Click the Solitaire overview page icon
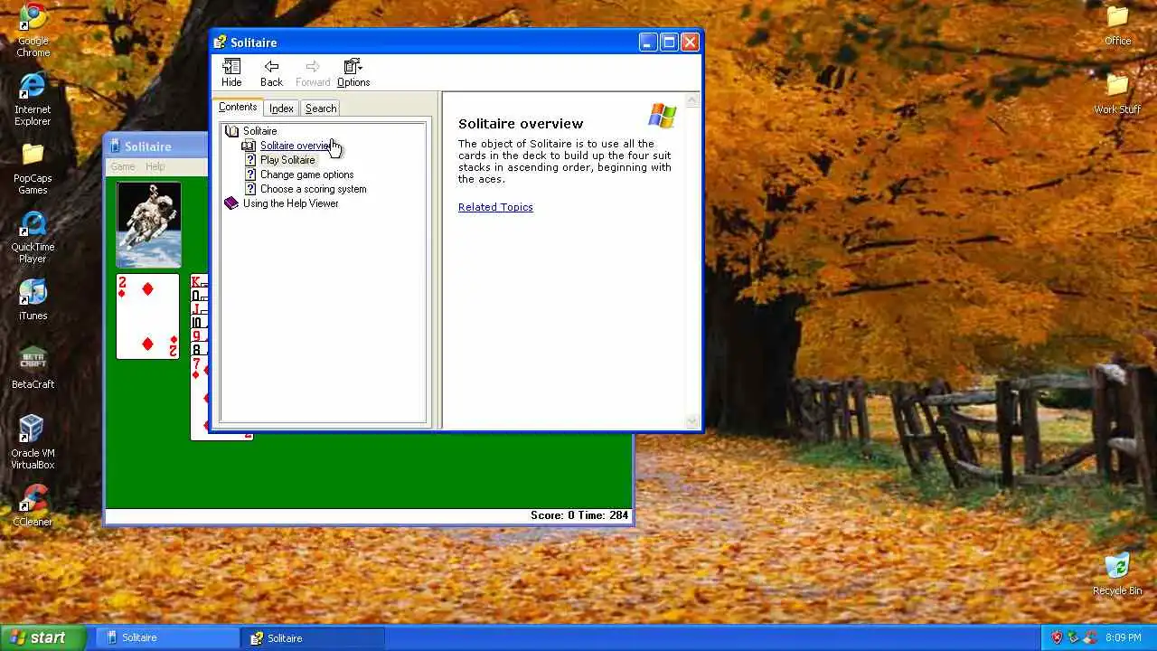This screenshot has height=651, width=1157. pyautogui.click(x=249, y=146)
